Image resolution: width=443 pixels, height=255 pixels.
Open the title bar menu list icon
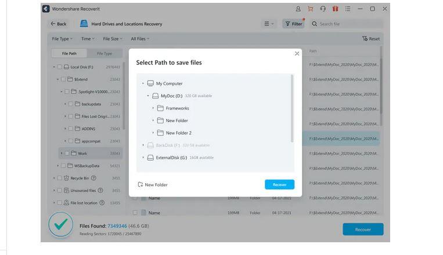pyautogui.click(x=348, y=9)
